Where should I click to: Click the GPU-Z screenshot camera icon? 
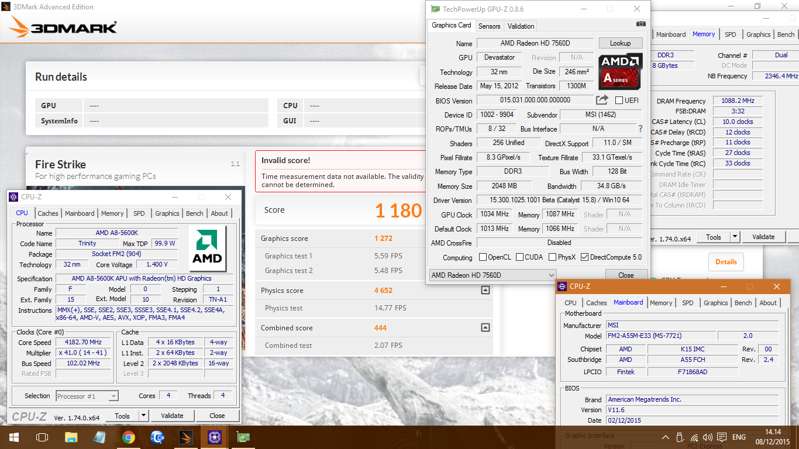[640, 24]
